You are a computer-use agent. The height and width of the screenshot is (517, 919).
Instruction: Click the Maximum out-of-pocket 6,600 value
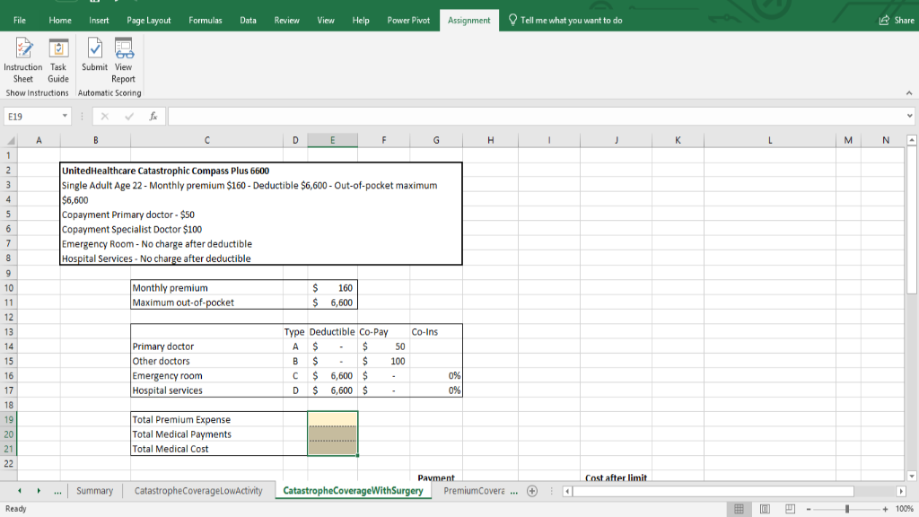[x=332, y=302]
